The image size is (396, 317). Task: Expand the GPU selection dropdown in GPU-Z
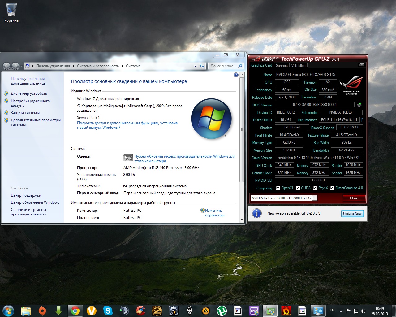[x=315, y=198]
